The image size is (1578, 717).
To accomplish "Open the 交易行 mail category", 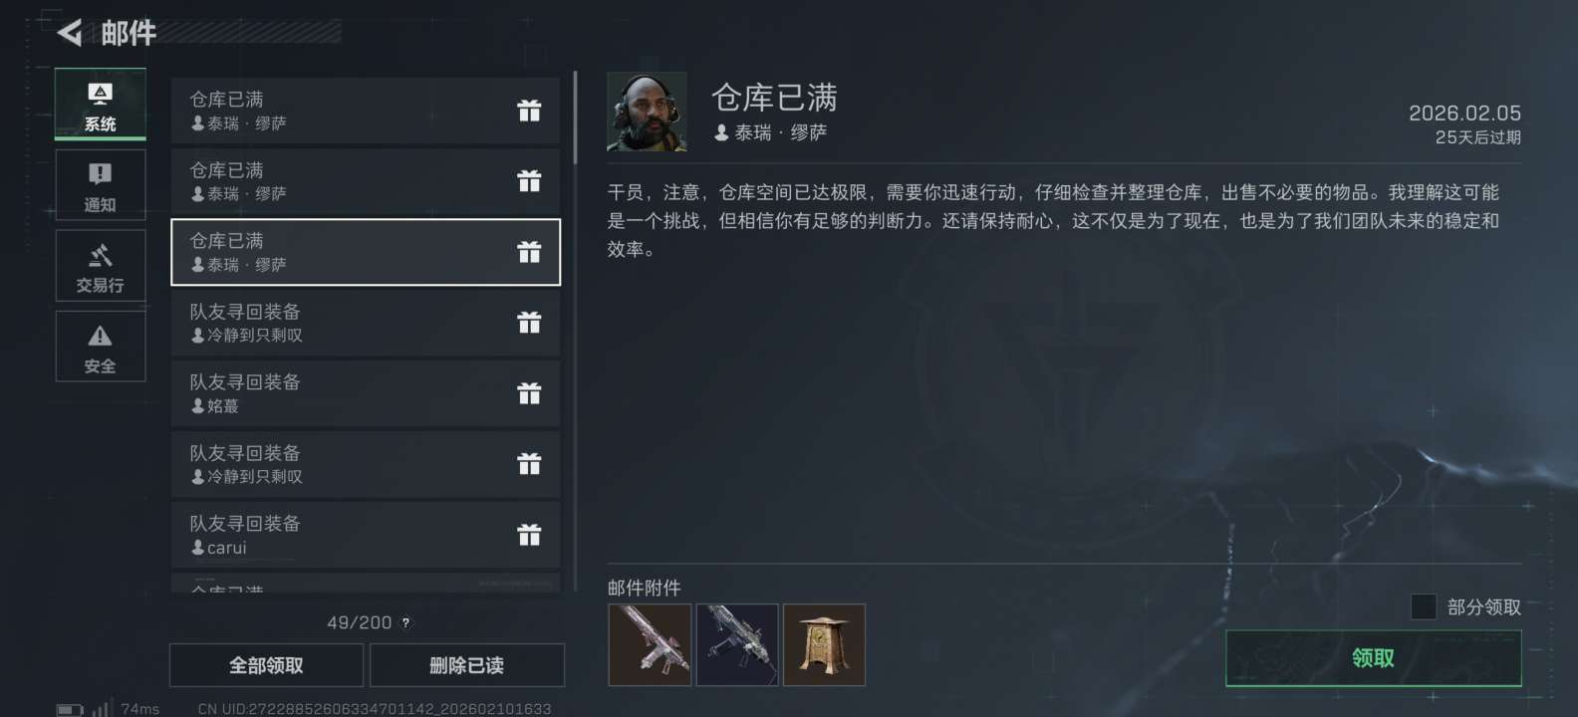I will click(x=100, y=266).
